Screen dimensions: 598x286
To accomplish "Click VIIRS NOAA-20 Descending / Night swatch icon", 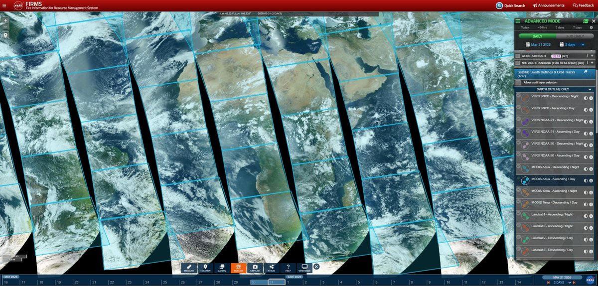I will [525, 144].
